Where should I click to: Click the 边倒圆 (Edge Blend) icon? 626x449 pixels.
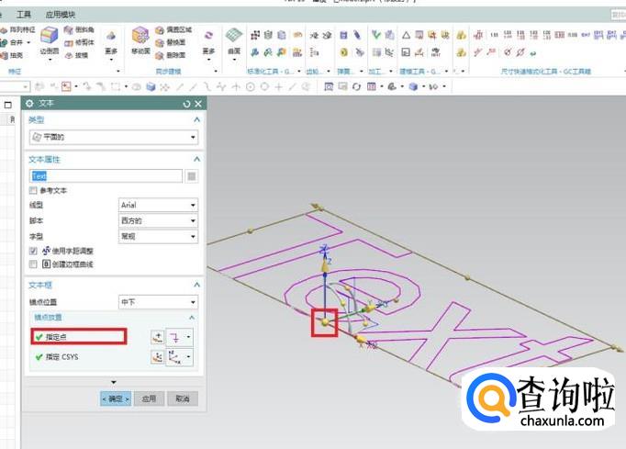tap(49, 38)
